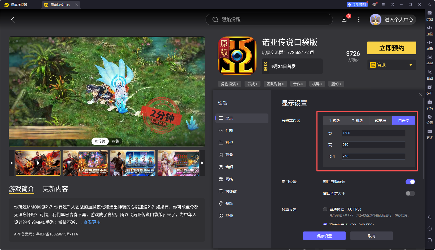Switch resolution to 平板版 tab
Screen dimensions: 435x250
(x=334, y=120)
